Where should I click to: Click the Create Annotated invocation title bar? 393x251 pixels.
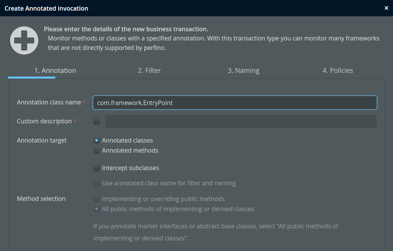coord(173,8)
